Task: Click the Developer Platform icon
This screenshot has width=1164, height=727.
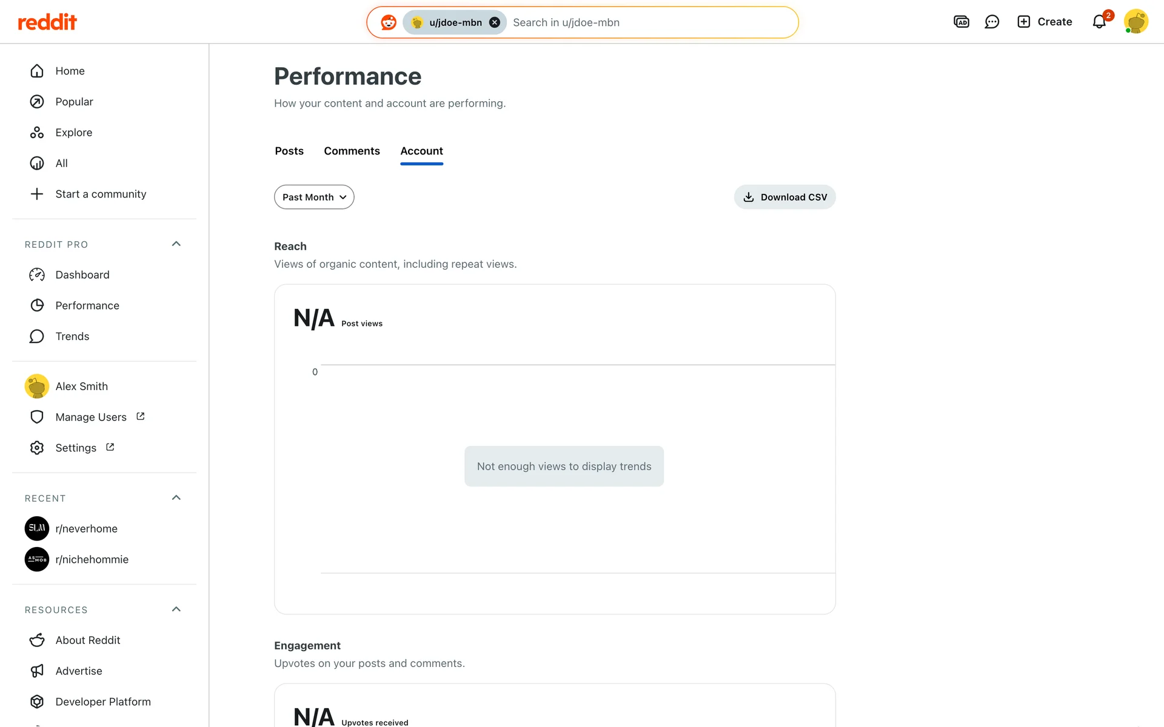Action: [x=37, y=702]
